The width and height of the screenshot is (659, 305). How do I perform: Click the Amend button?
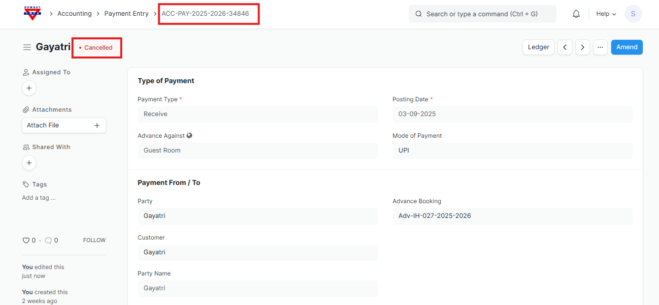[626, 47]
